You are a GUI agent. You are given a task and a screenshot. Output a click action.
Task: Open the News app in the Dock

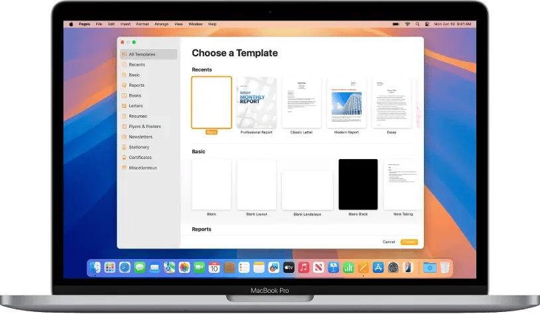(x=318, y=267)
